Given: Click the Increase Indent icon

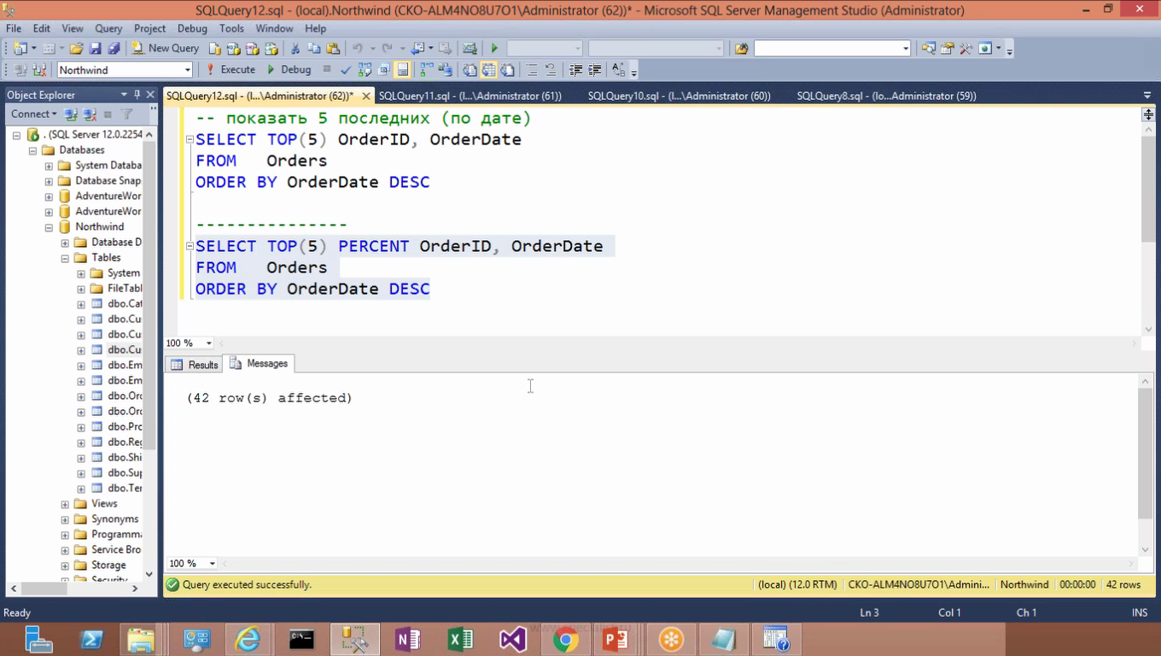Looking at the screenshot, I should click(x=595, y=70).
